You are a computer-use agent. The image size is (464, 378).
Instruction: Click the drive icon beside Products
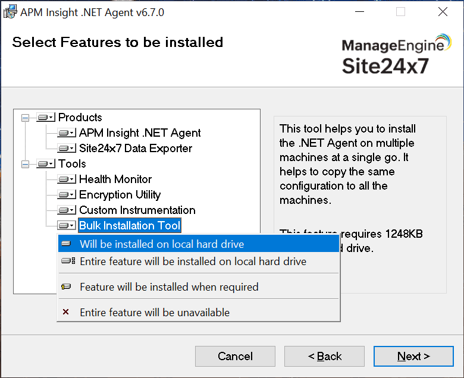point(46,118)
